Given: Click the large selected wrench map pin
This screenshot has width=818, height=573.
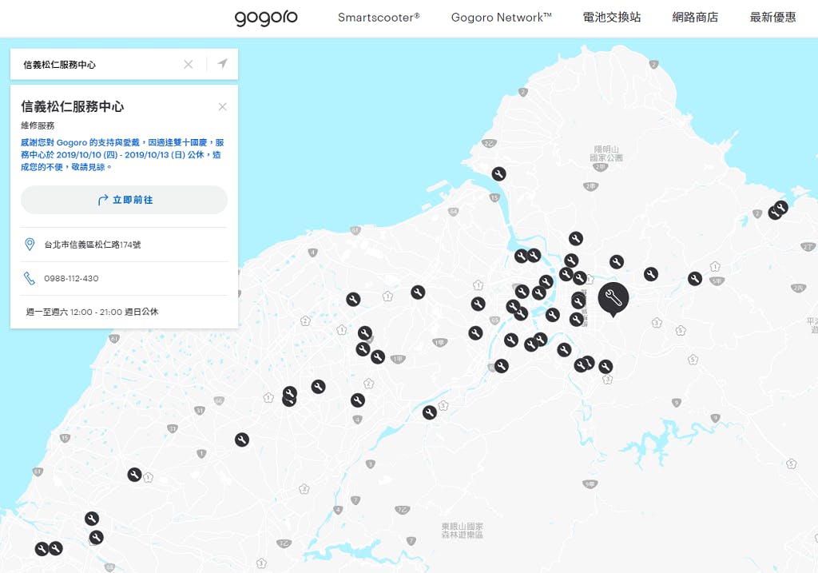Looking at the screenshot, I should [x=613, y=298].
